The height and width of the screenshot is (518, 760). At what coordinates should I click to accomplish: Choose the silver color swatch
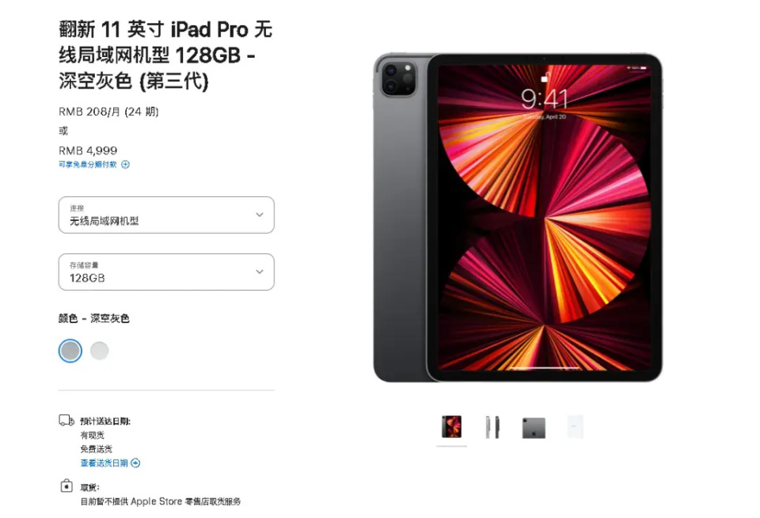click(100, 351)
